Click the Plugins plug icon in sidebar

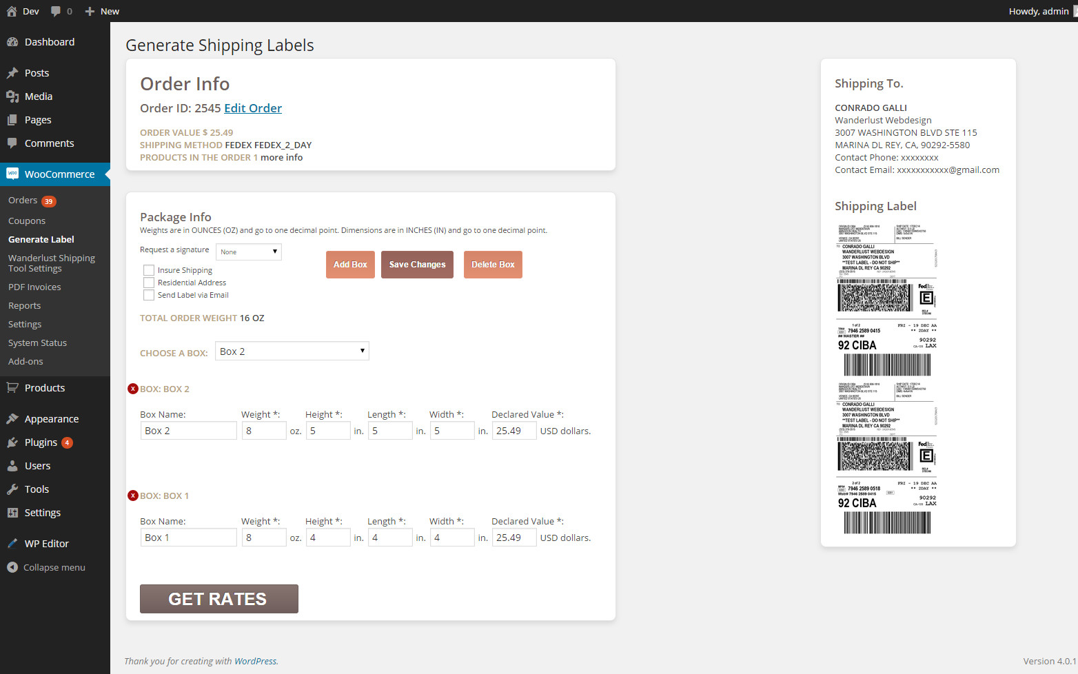pos(12,442)
